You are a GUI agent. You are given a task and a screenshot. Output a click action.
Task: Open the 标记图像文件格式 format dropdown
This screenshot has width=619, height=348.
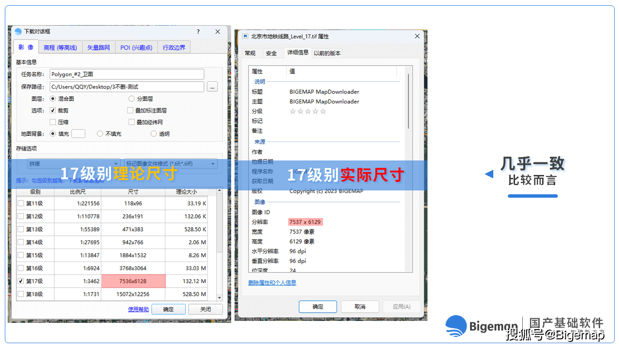[171, 164]
